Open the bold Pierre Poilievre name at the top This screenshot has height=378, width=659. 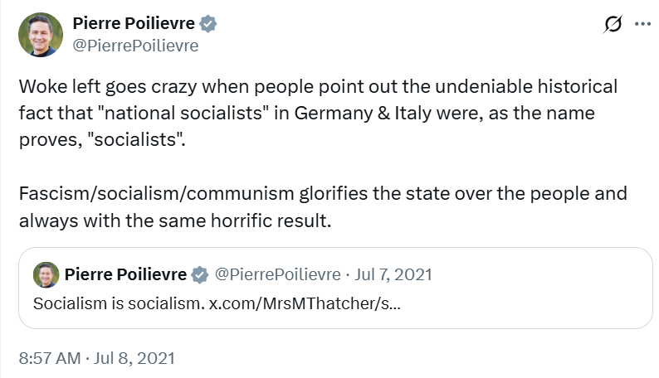(x=134, y=23)
